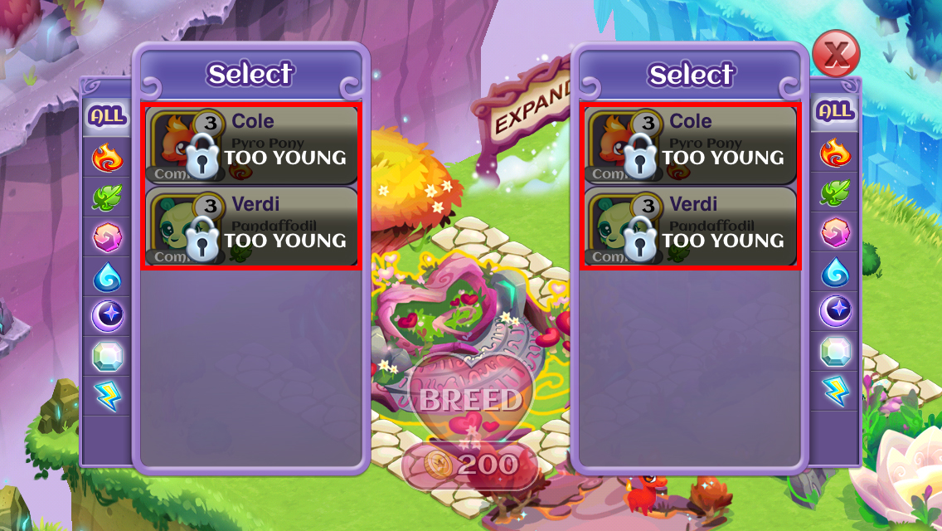
Task: Choose the water drop filter in left sidebar
Action: 107,277
